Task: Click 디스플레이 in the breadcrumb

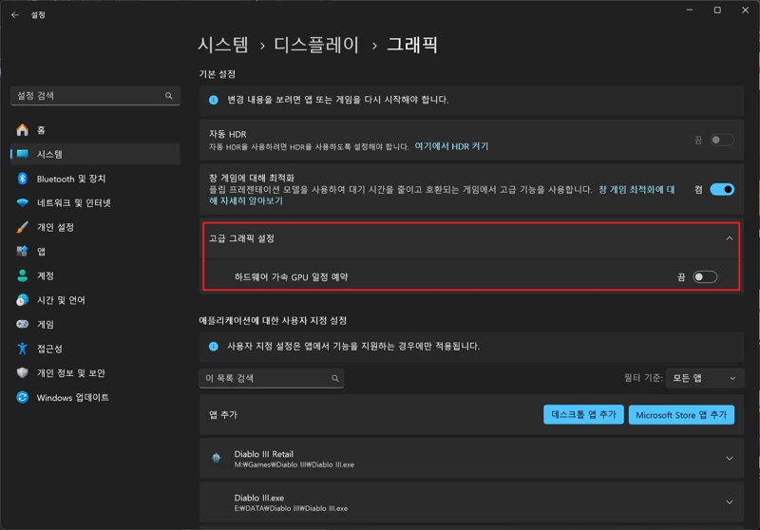Action: click(316, 45)
